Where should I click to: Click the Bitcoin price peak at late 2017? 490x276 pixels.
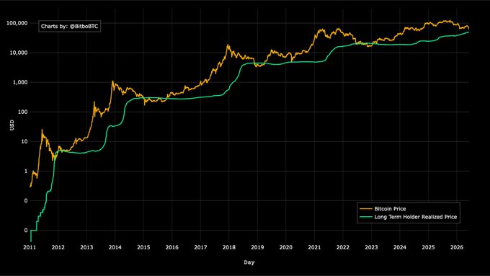pyautogui.click(x=228, y=45)
